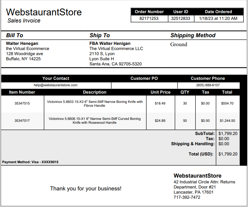Click the help@webstaurantstore.com contact email
249x209 pixels.
56,85
